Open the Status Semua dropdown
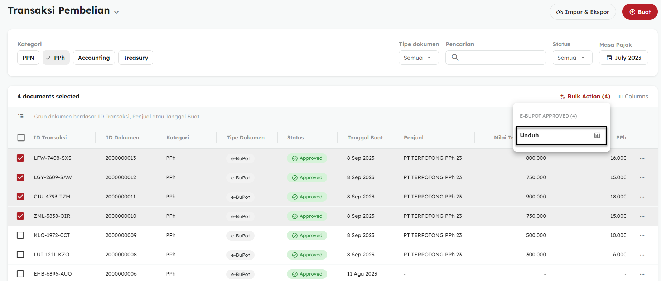The image size is (661, 281). [572, 58]
